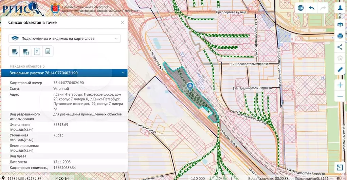This screenshot has width=347, height=180.
Task: Click the МСК-64 coordinate system indicator
Action: [x=62, y=178]
